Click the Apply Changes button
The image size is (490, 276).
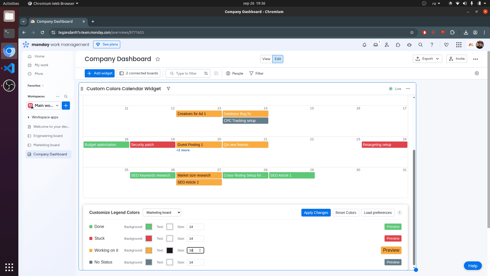tap(316, 213)
